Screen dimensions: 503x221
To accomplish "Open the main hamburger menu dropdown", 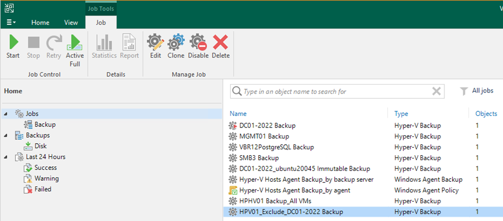I will 11,22.
